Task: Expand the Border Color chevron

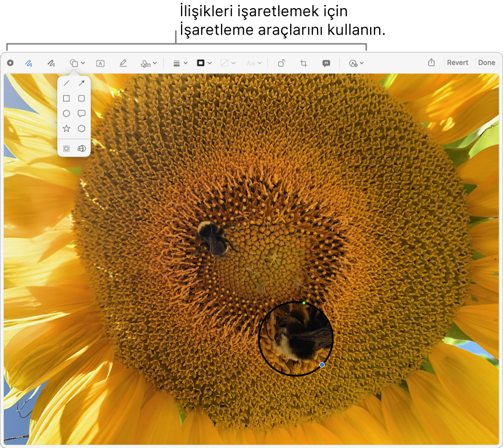Action: point(210,63)
